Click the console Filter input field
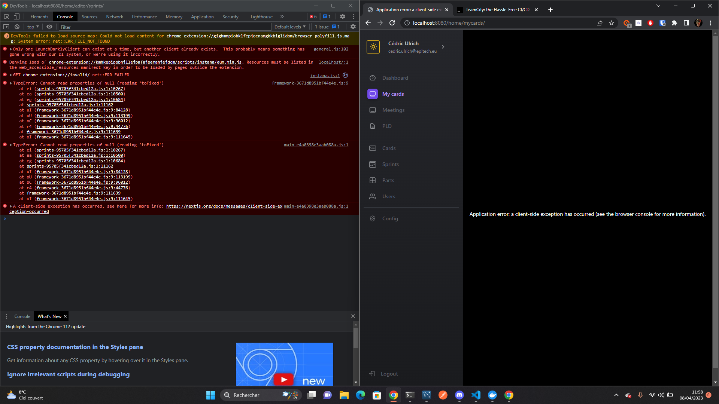This screenshot has height=404, width=719. coord(165,27)
